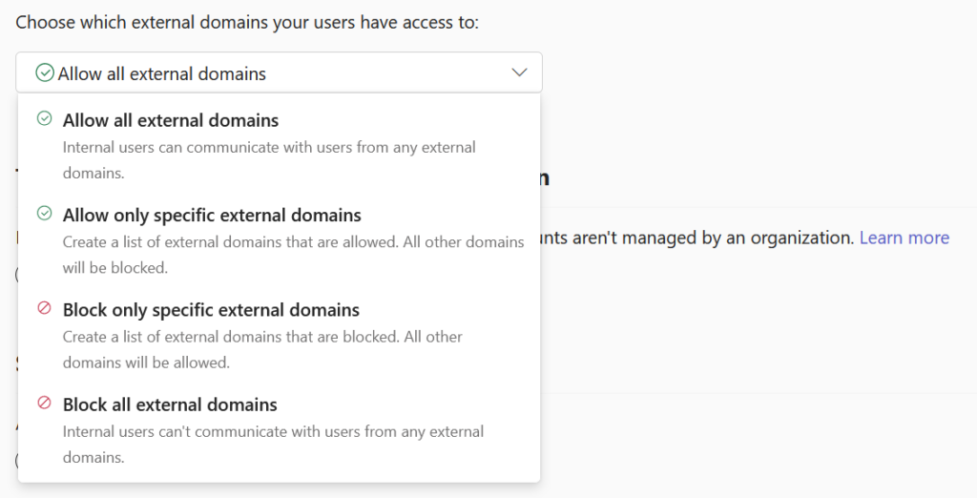The height and width of the screenshot is (498, 977).
Task: Click description about creating a list of allowed domains
Action: pos(293,242)
